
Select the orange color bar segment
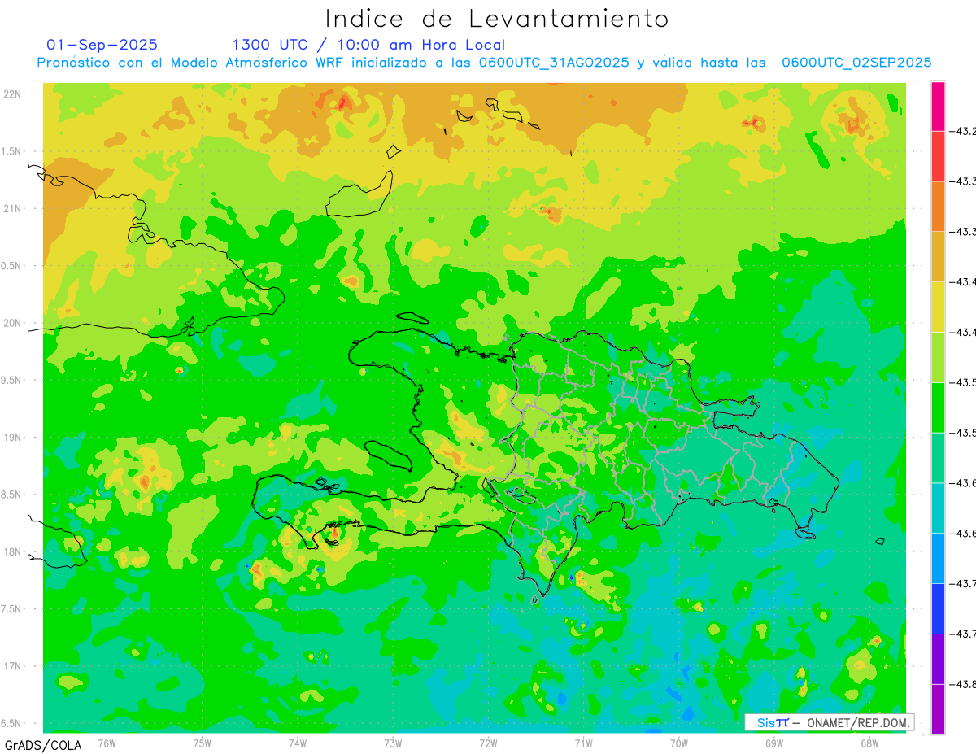[x=938, y=207]
